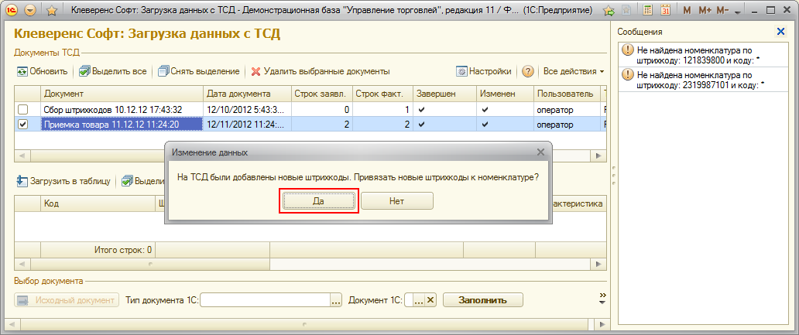The height and width of the screenshot is (335, 799).
Task: Click the Код column header
Action: tap(97, 203)
